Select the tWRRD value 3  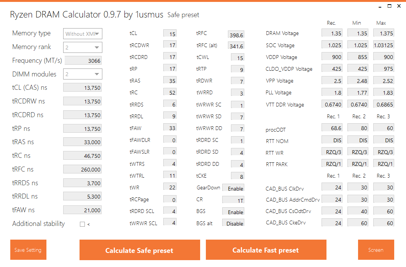point(237,93)
